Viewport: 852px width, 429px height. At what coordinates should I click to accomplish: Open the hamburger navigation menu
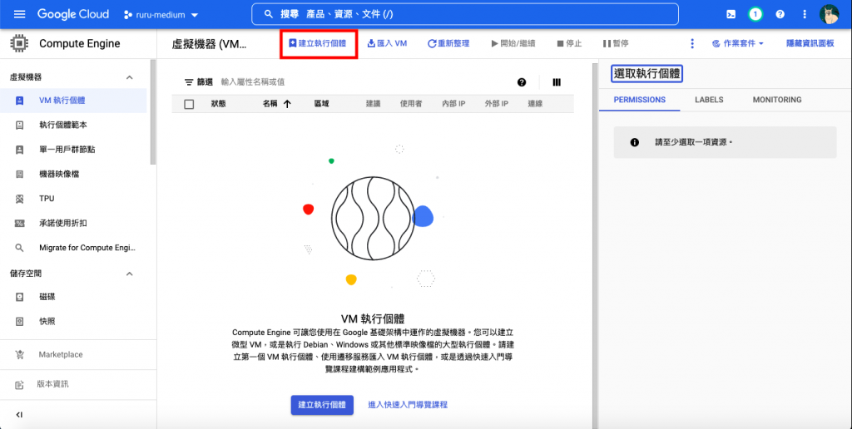(x=20, y=14)
